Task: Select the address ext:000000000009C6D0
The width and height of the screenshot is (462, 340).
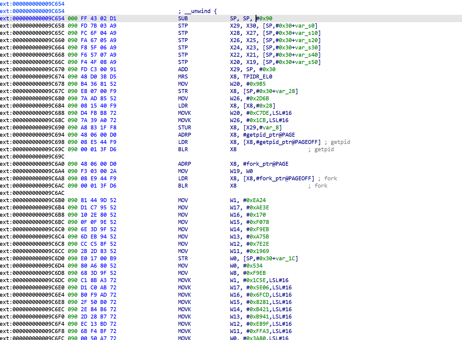Action: point(32,258)
